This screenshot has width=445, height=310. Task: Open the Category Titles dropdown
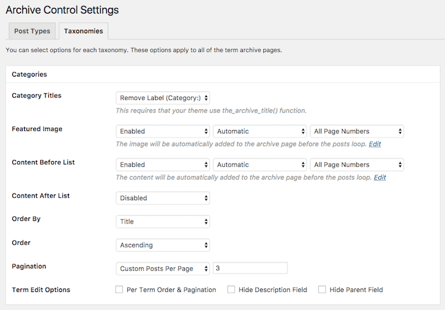[163, 98]
